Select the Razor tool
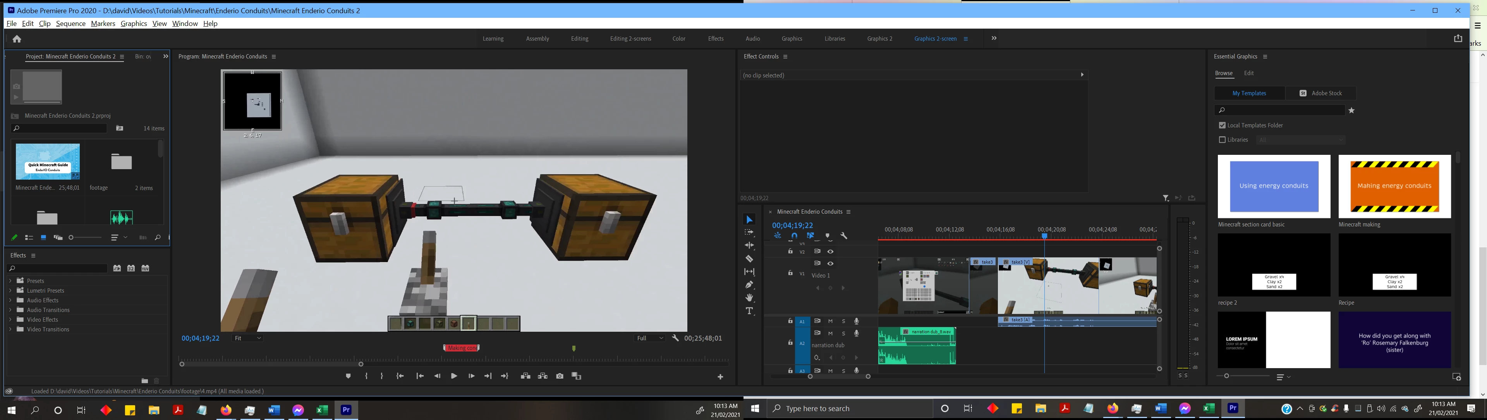This screenshot has width=1487, height=420. pos(749,259)
